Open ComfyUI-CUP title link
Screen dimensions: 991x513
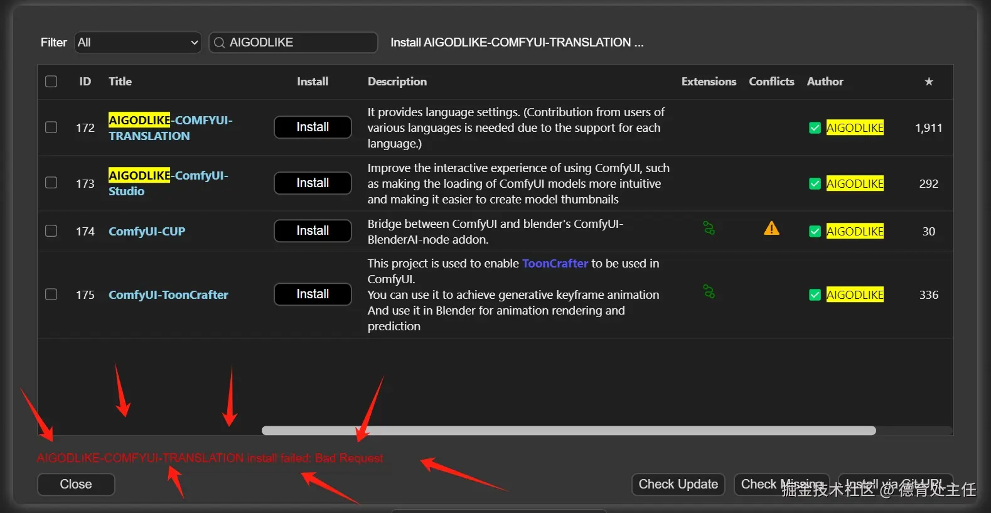147,231
